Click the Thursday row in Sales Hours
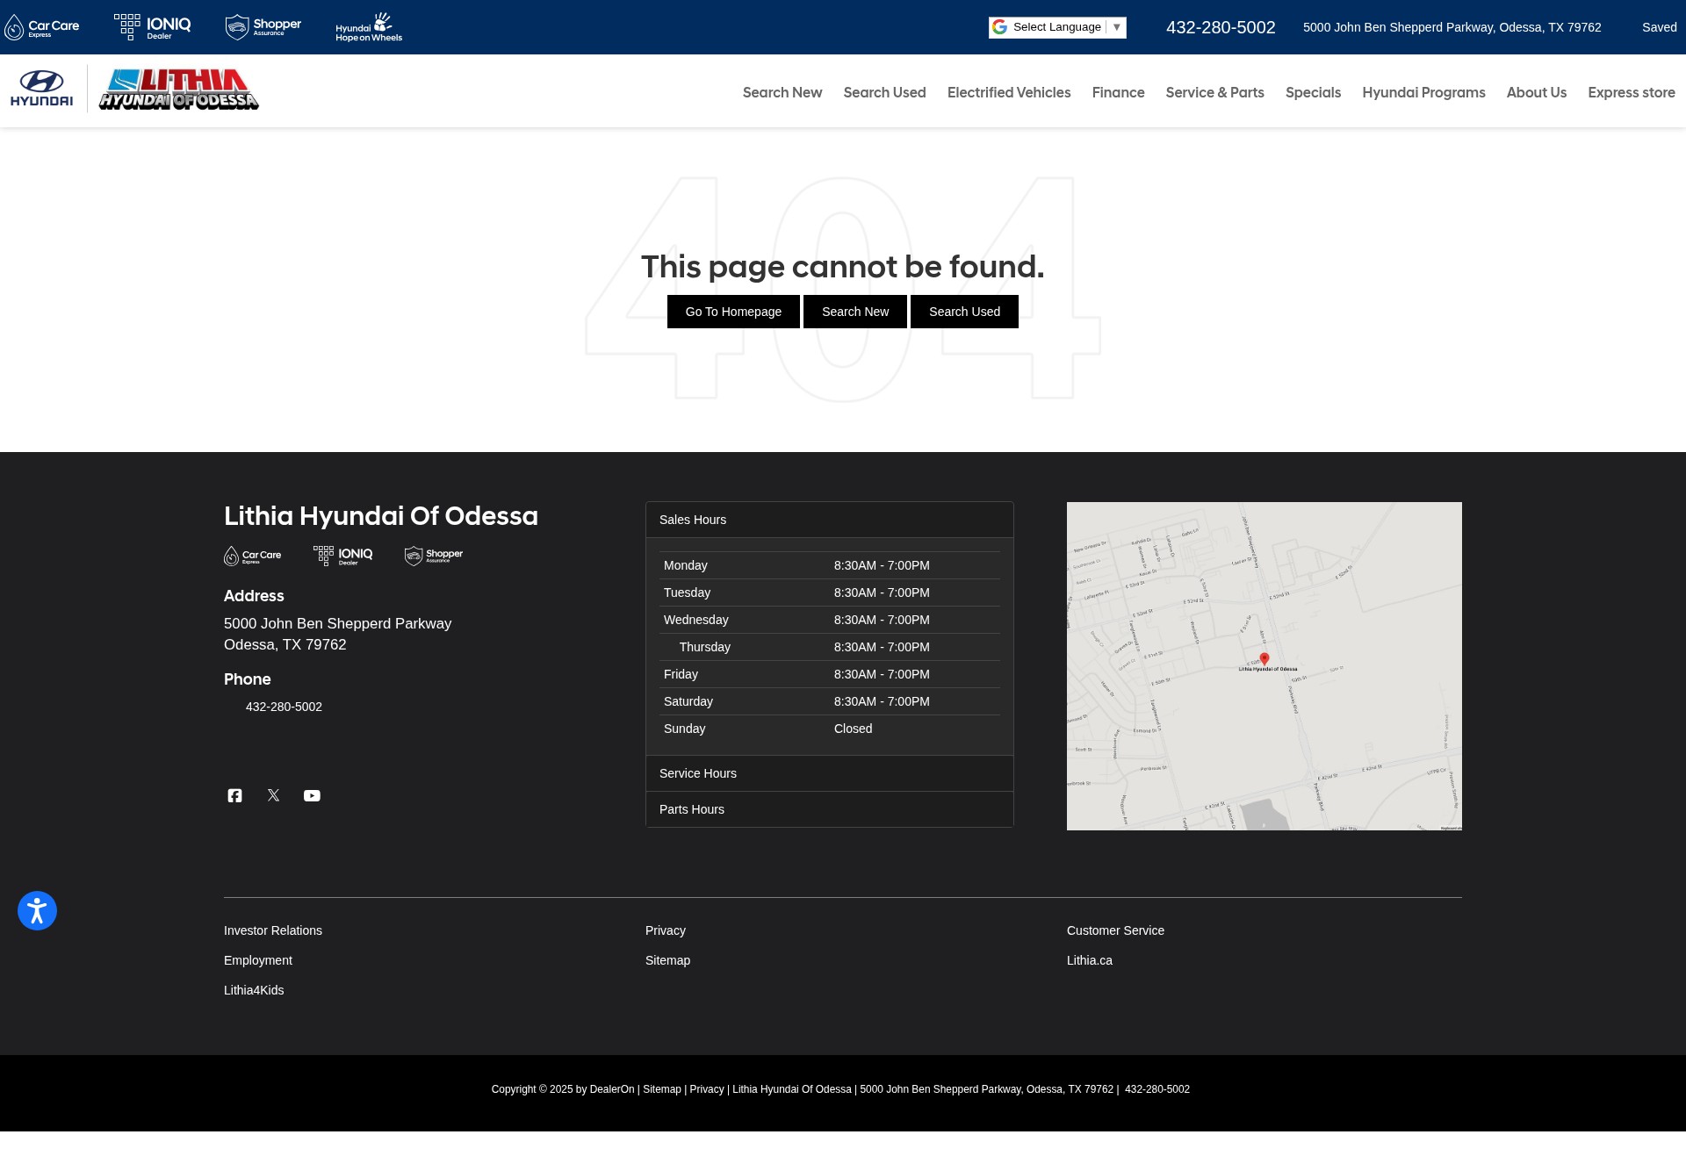Image resolution: width=1686 pixels, height=1149 pixels. coord(830,647)
